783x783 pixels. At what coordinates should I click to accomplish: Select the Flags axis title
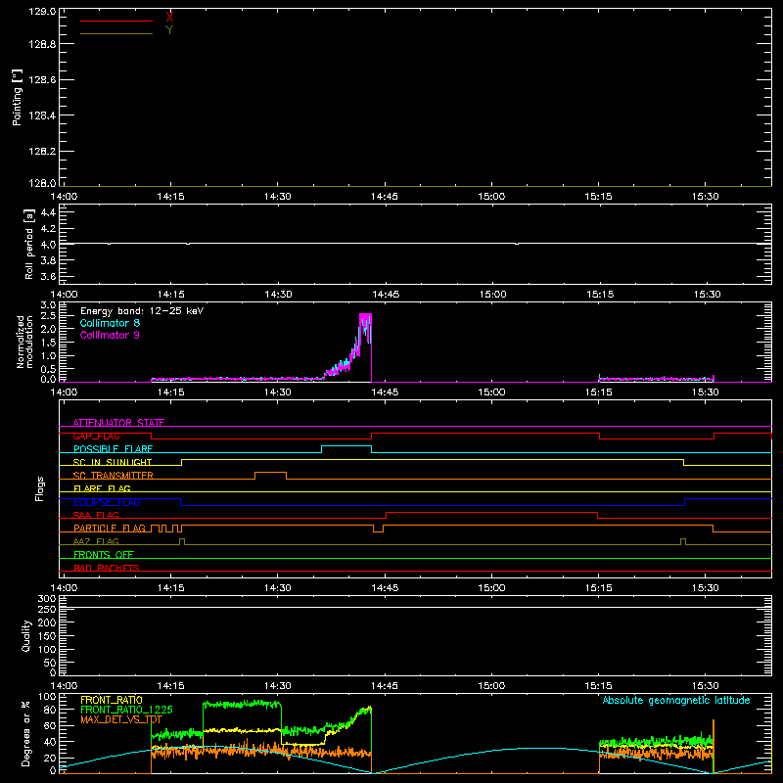click(x=40, y=488)
